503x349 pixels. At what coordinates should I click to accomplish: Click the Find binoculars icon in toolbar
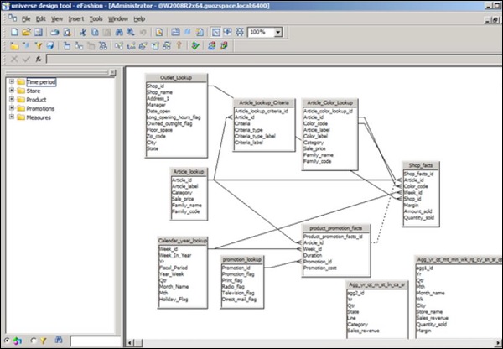click(x=121, y=32)
